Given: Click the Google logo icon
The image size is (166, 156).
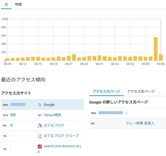Looking at the screenshot, I should [x=40, y=105].
